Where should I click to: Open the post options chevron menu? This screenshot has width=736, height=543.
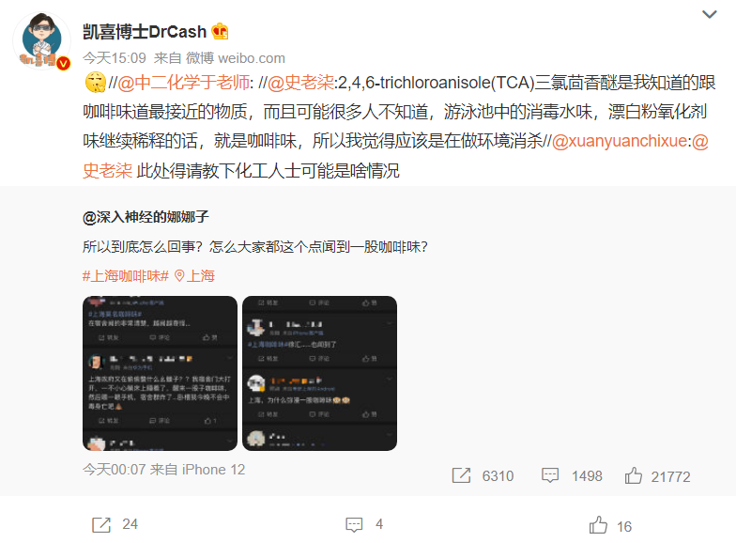[x=709, y=15]
